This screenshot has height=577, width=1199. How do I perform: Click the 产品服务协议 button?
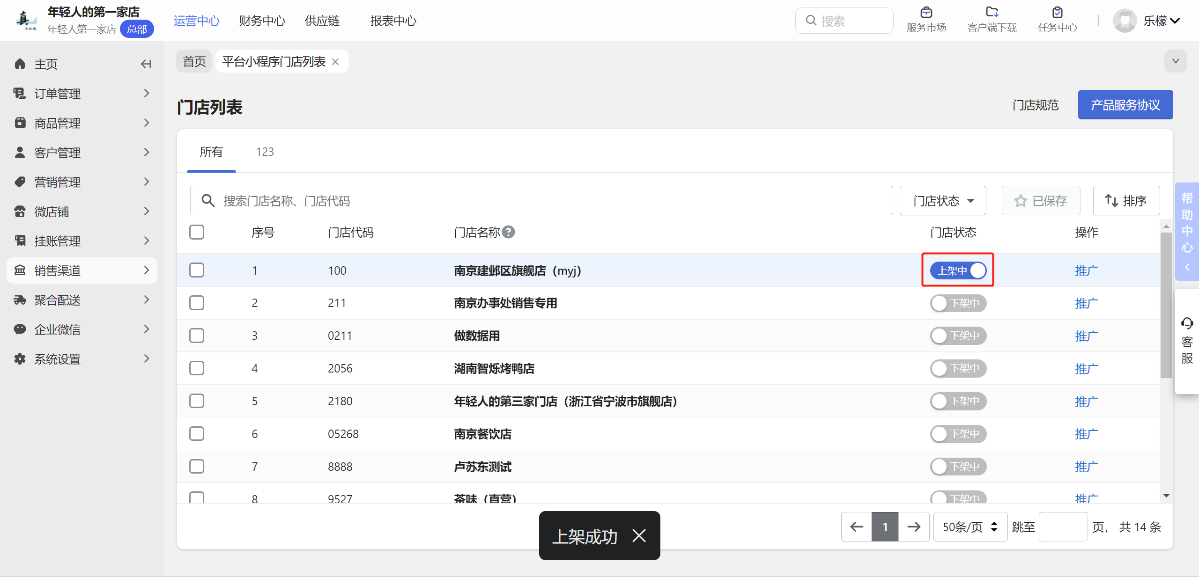[x=1125, y=105]
